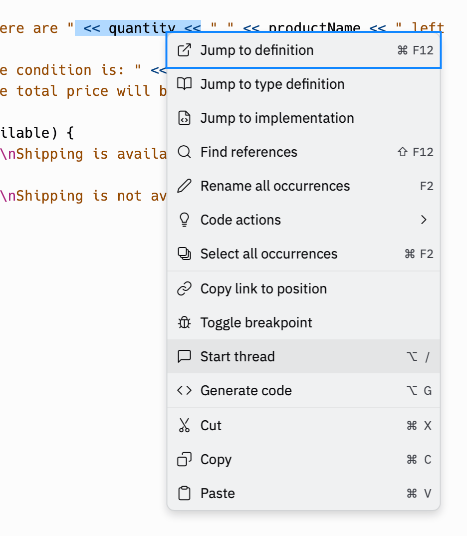Viewport: 467px width, 536px height.
Task: Click the speech-bubble icon for Start thread
Action: click(x=184, y=356)
